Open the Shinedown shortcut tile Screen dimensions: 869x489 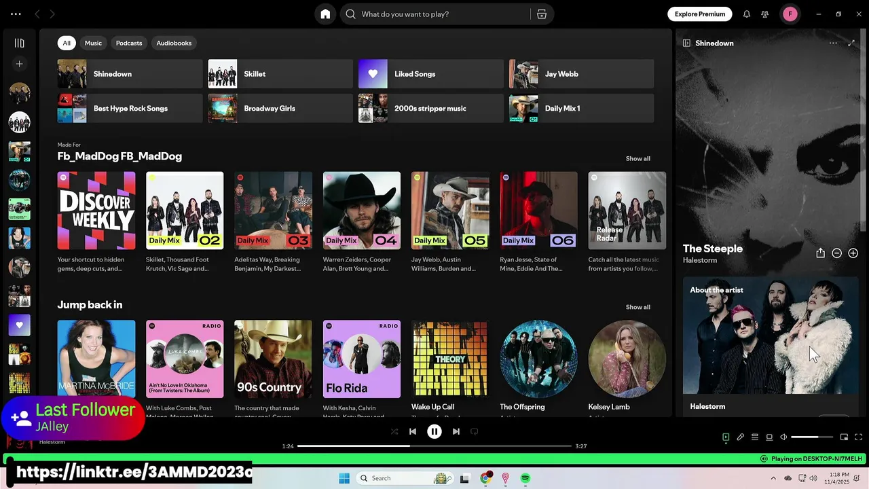pos(130,74)
